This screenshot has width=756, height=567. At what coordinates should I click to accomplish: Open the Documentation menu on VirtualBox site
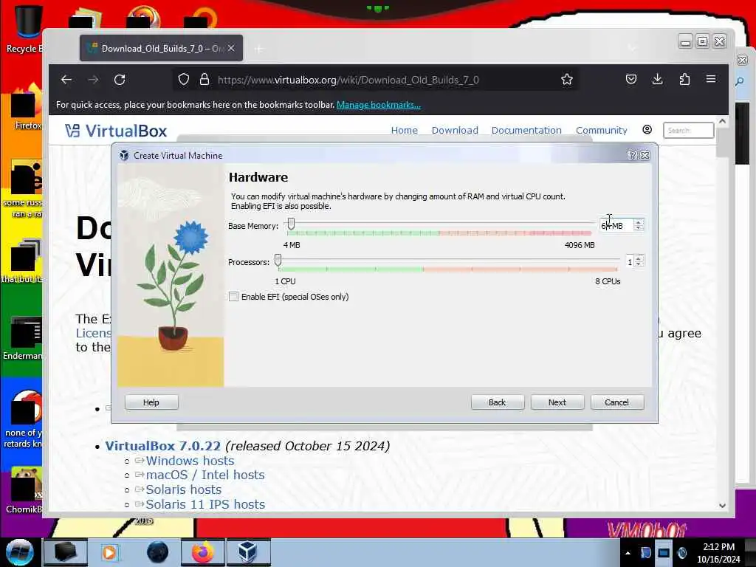tap(526, 130)
